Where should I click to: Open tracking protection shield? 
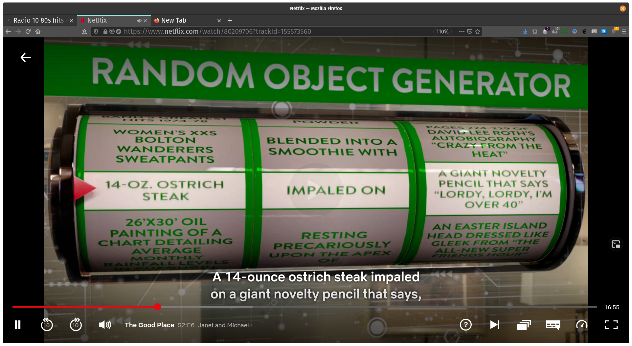[96, 31]
